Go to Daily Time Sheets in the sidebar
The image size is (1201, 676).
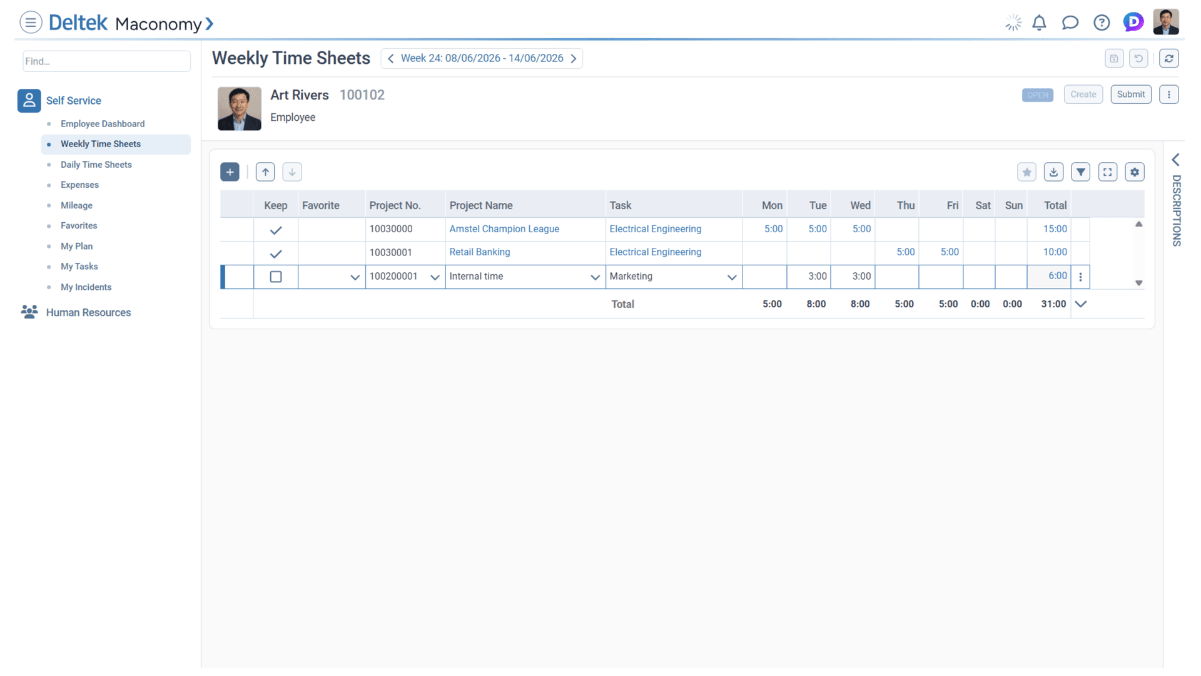96,165
